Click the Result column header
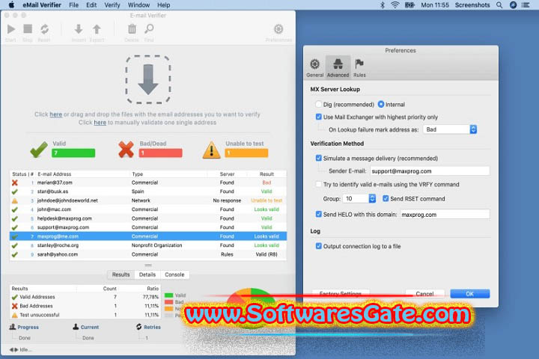This screenshot has height=359, width=539. 267,174
